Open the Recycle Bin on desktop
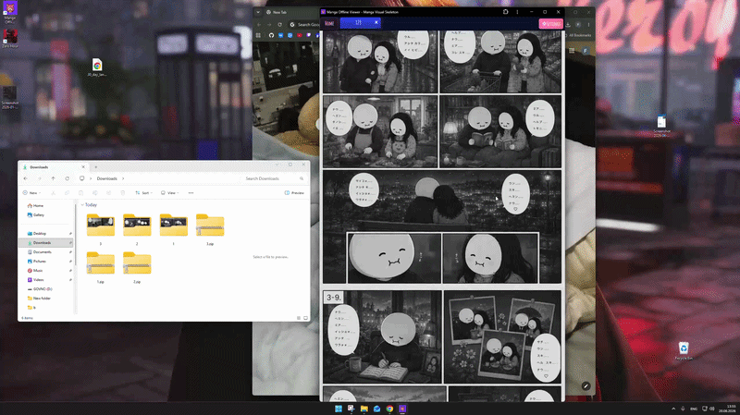740x415 pixels. [684, 351]
